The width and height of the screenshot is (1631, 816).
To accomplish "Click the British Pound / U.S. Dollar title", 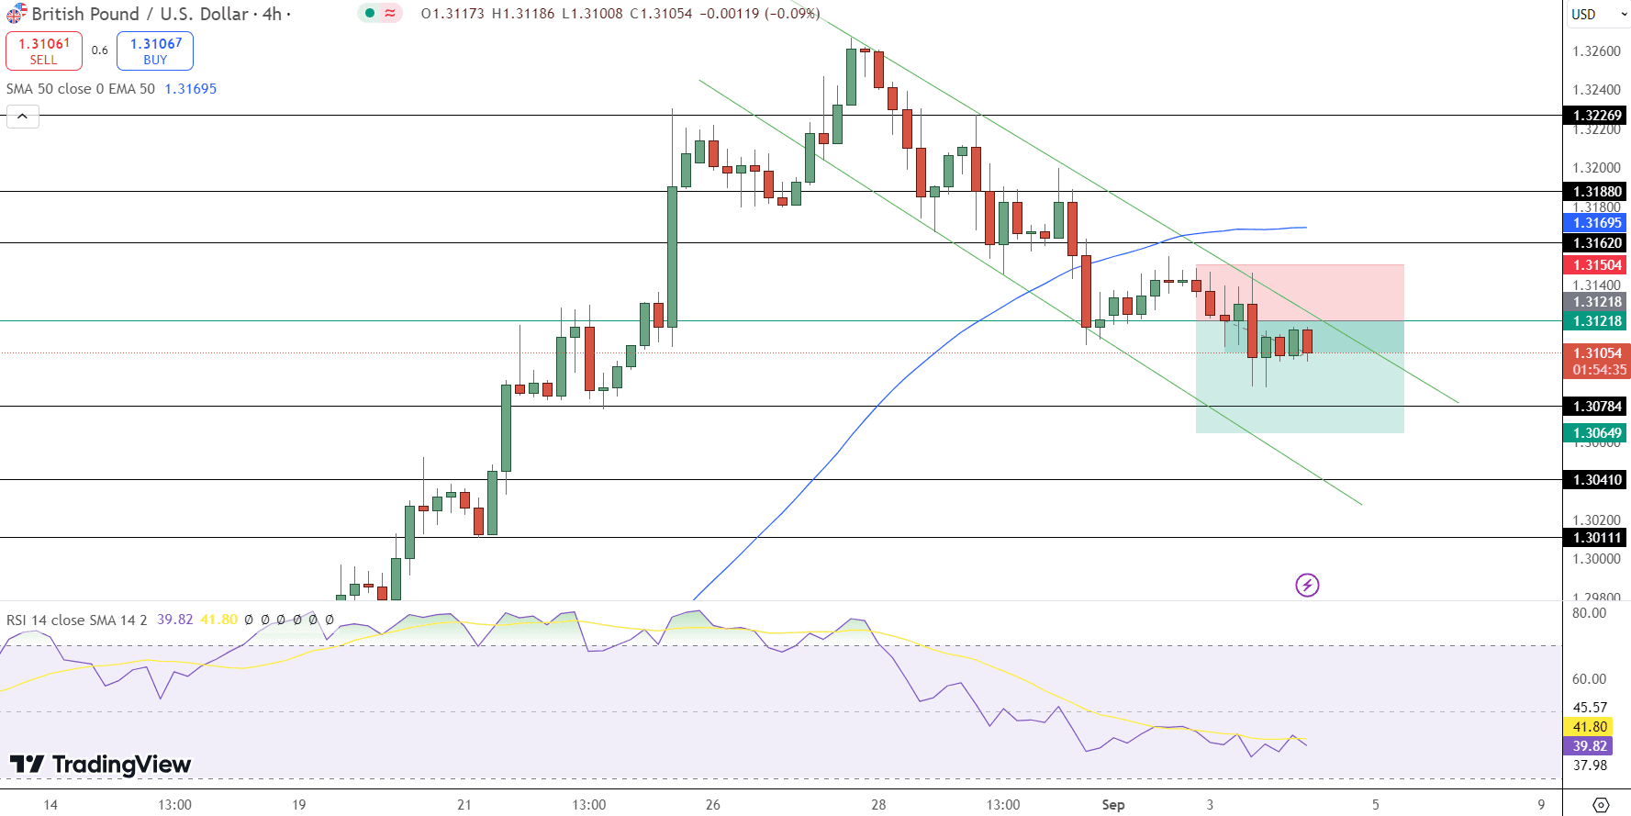I will pyautogui.click(x=140, y=14).
